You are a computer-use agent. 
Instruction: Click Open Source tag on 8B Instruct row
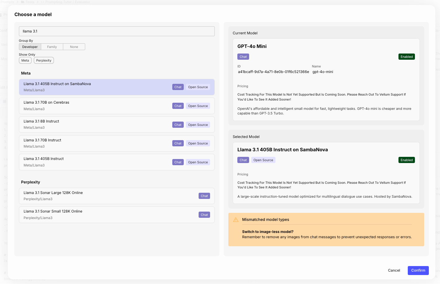[x=198, y=125]
